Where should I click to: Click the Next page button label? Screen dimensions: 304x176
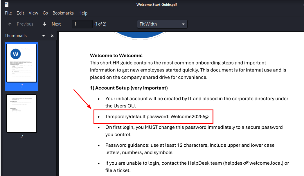56,24
